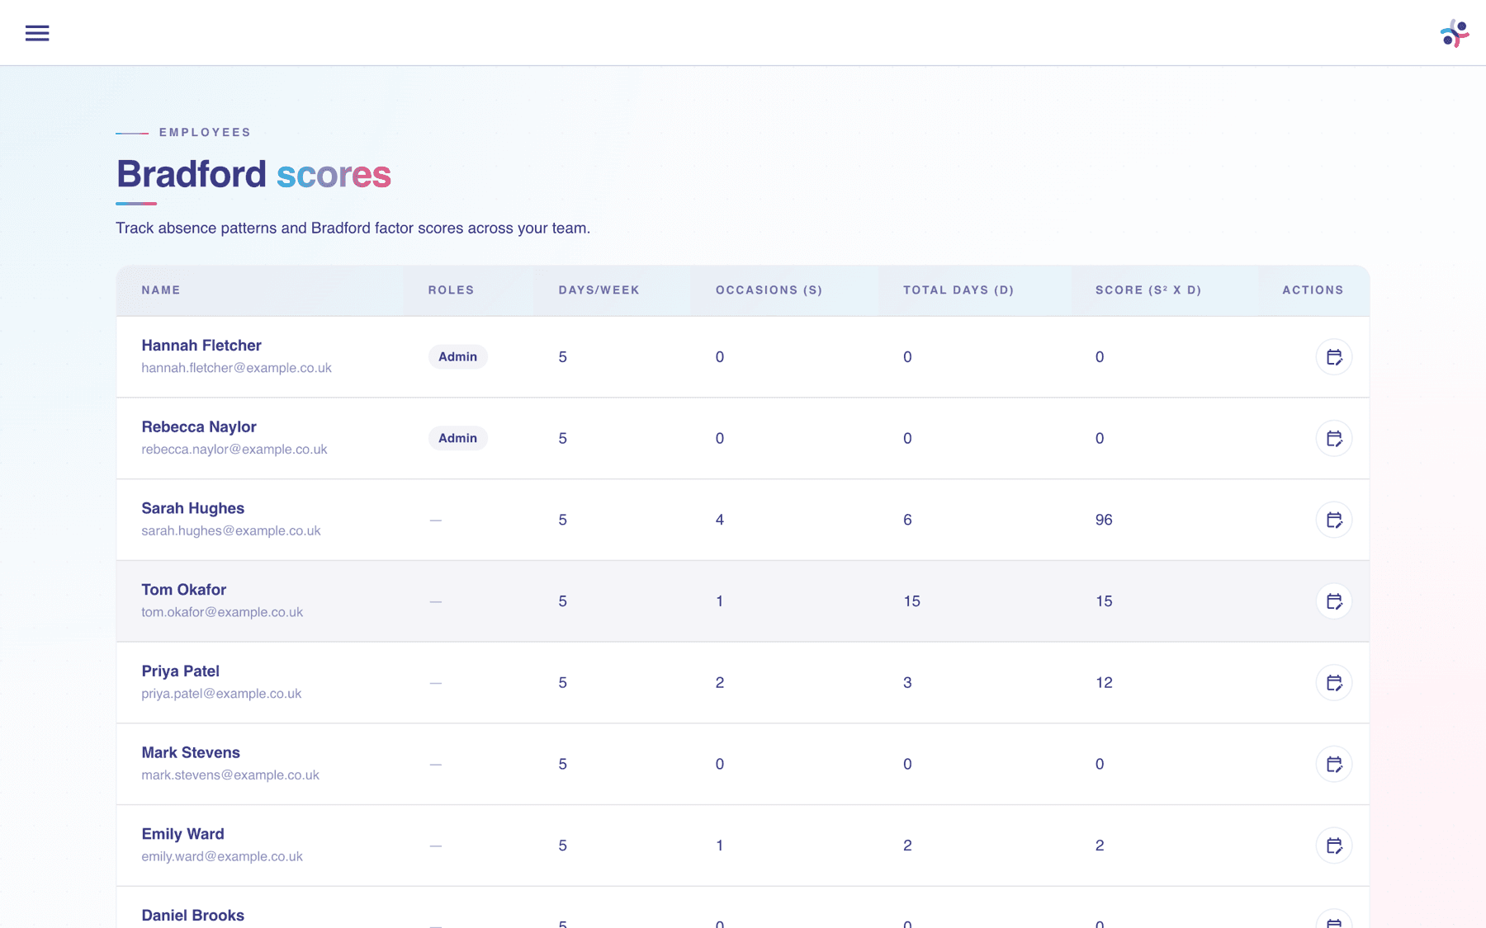Open absence calendar for Mark Stevens

(x=1334, y=764)
